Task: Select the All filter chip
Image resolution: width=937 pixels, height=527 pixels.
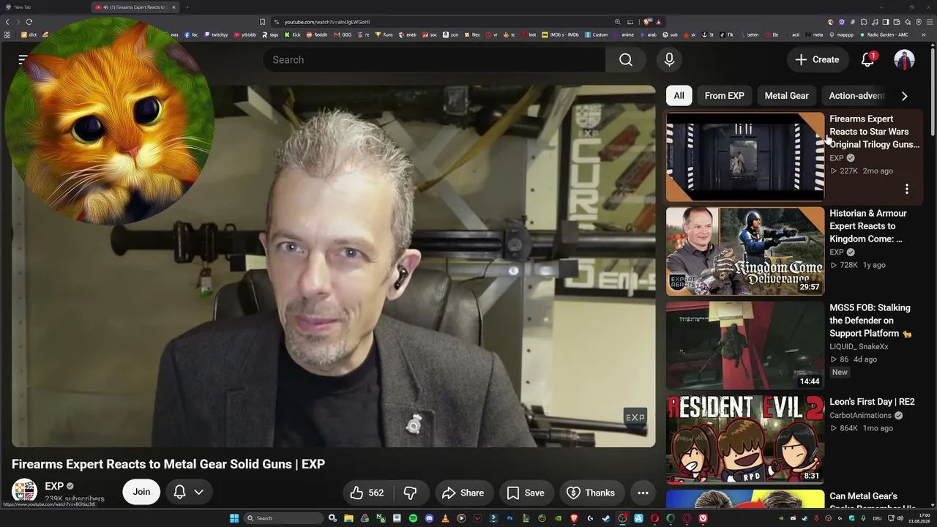Action: (x=679, y=96)
